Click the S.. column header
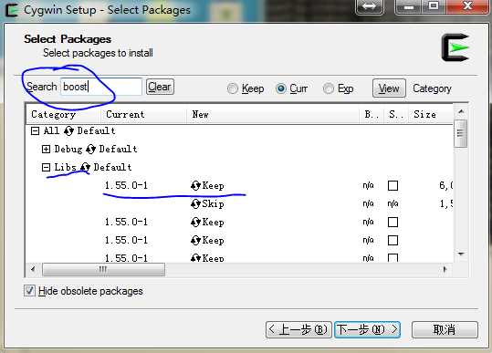 click(396, 114)
